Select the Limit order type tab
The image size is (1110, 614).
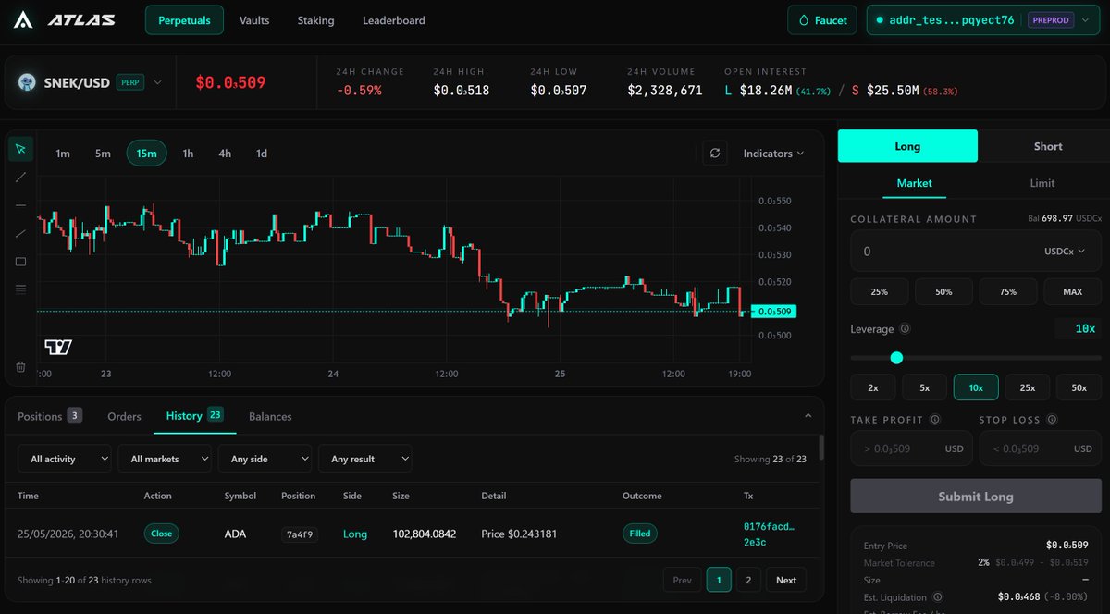1042,183
